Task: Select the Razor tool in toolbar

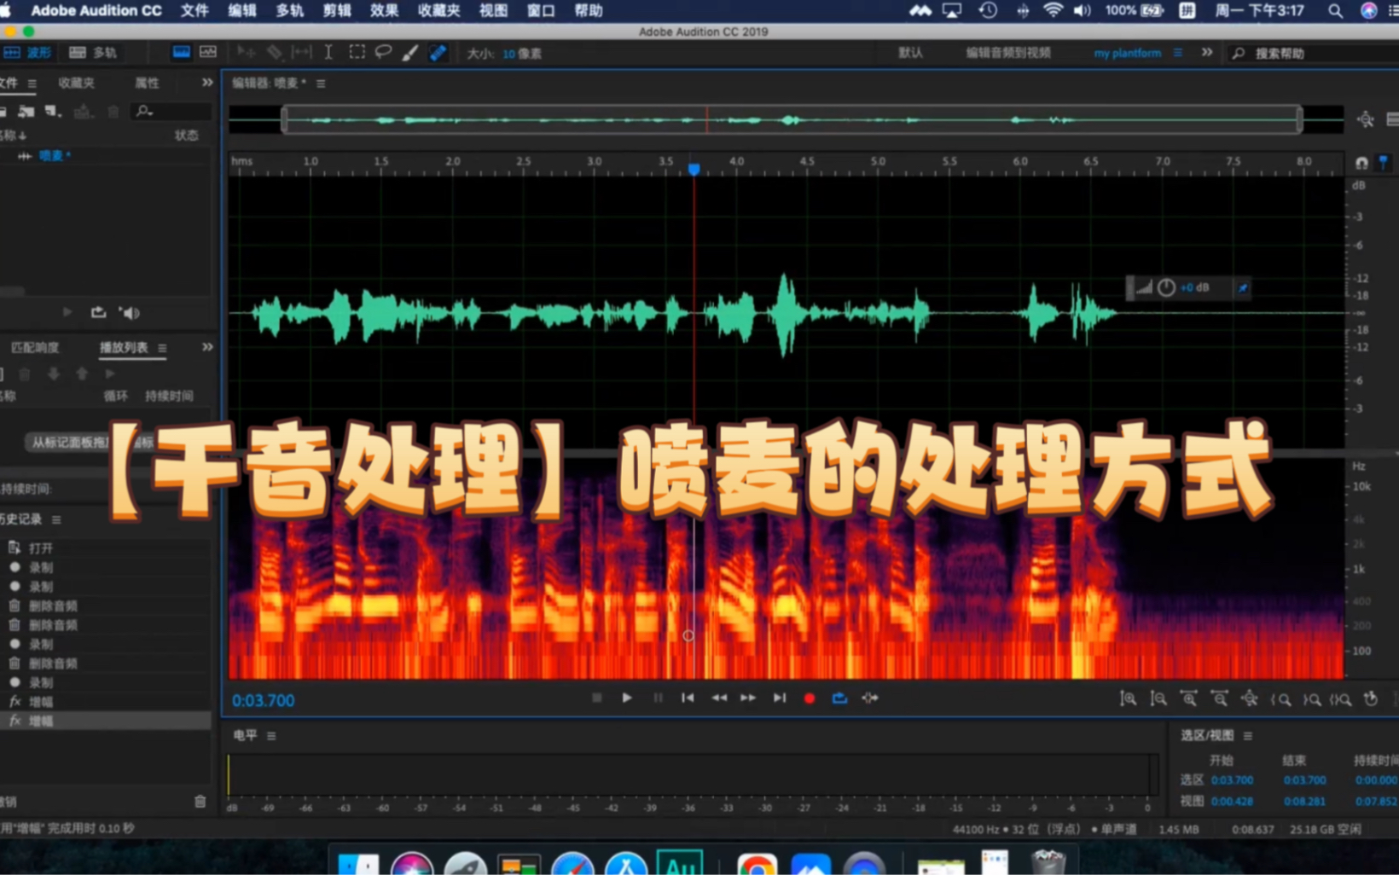Action: (x=274, y=53)
